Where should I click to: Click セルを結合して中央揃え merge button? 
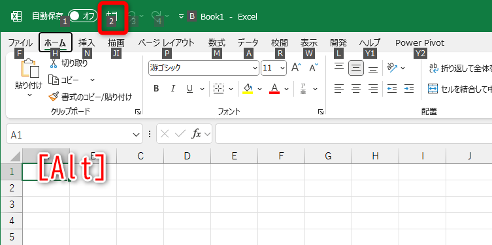click(x=459, y=89)
